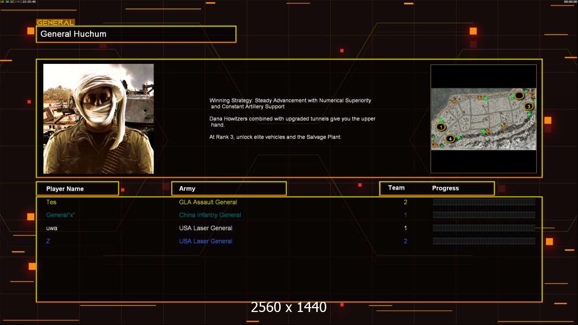Select player name Tes
Screen dimensions: 578x325
coord(51,202)
